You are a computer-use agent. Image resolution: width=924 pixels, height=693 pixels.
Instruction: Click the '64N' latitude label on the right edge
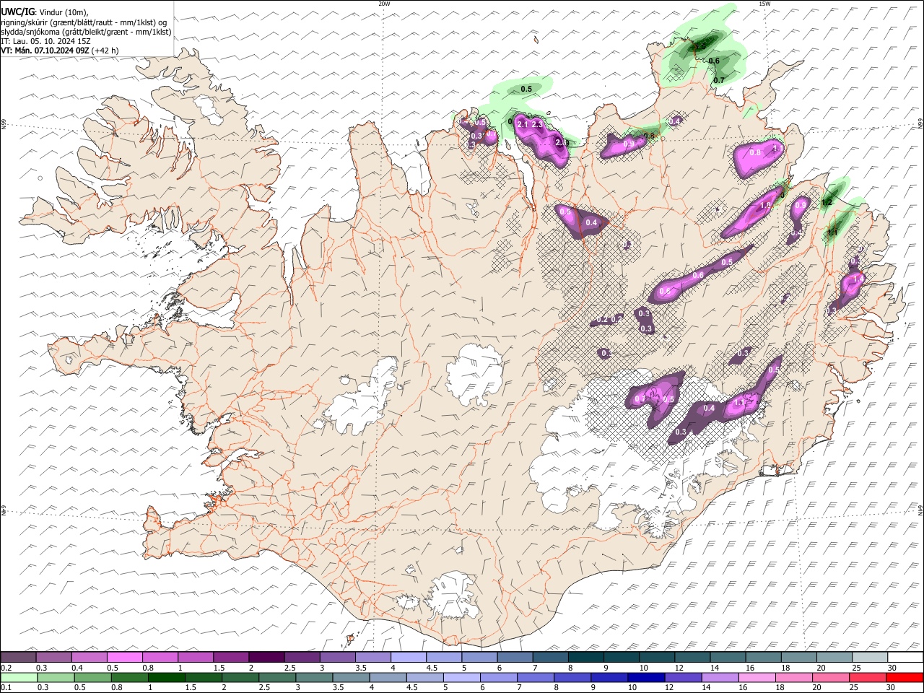(x=920, y=510)
